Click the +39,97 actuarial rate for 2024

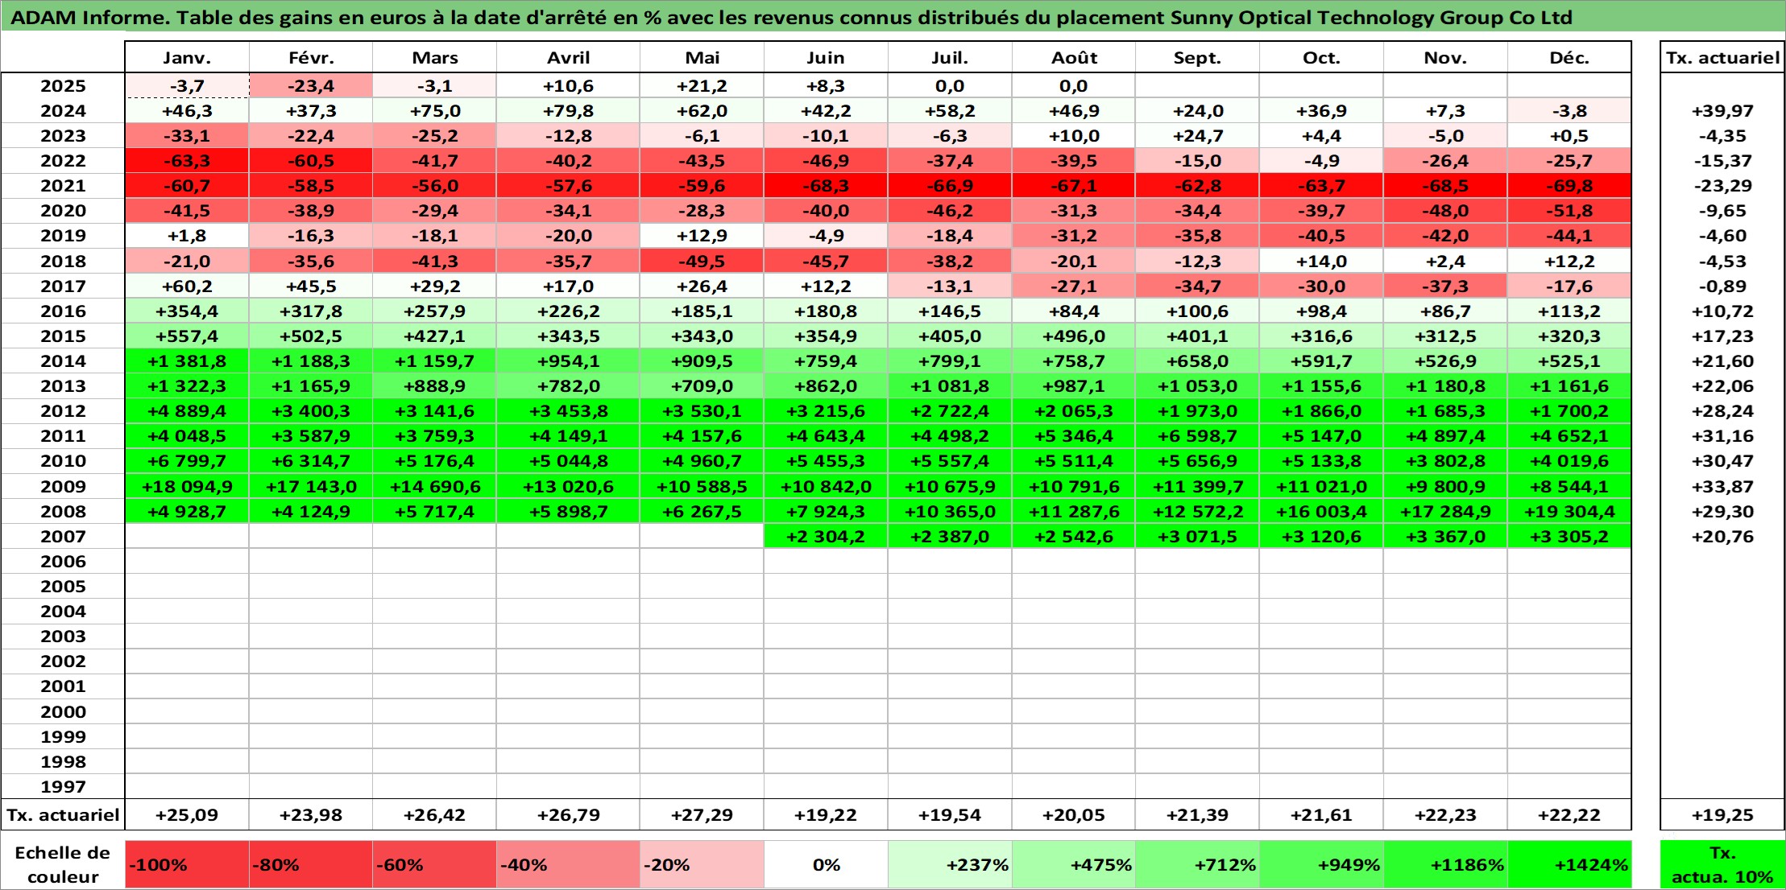1722,111
